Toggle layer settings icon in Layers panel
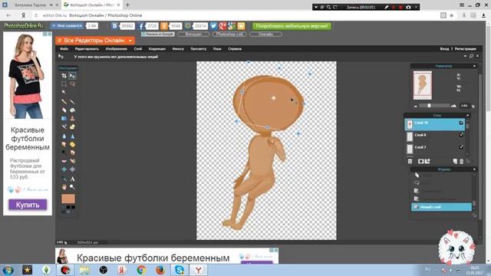 click(x=410, y=161)
